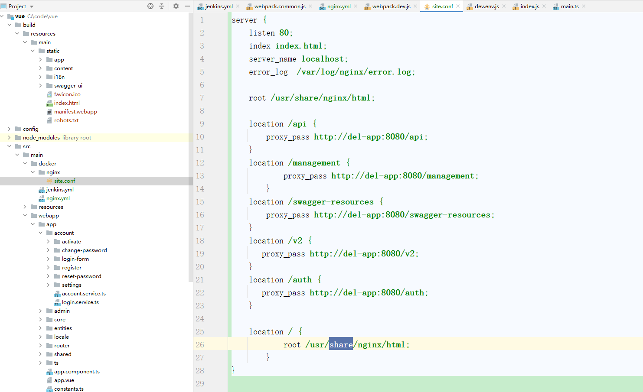Screen dimensions: 643x392
Task: Expand the change-password folder
Action: 48,250
